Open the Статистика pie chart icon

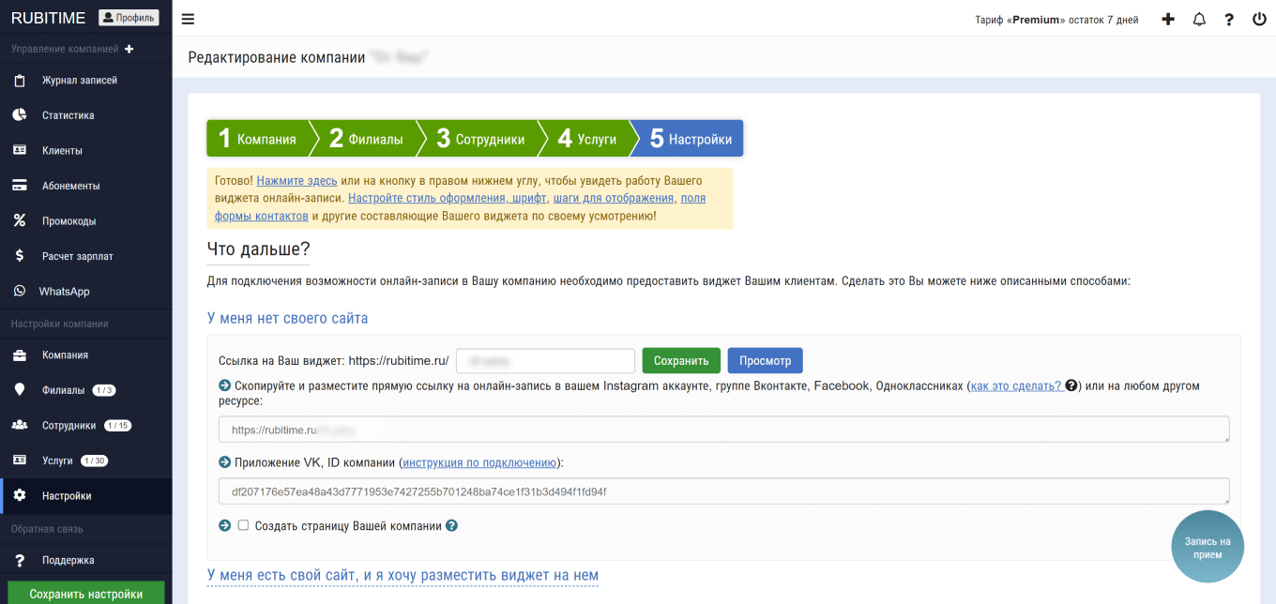click(19, 115)
